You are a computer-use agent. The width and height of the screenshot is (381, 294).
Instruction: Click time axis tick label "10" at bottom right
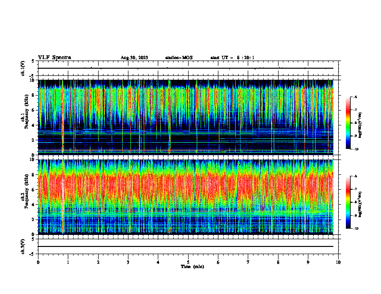pos(338,262)
